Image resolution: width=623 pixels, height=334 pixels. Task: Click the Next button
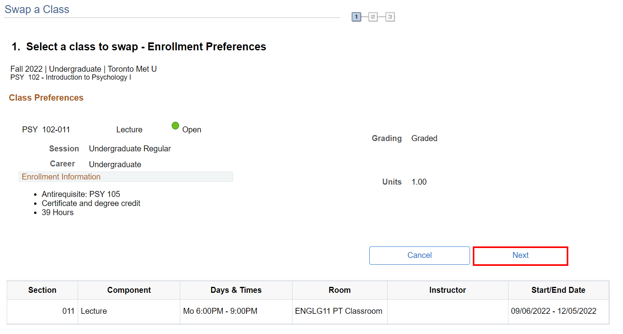point(520,256)
